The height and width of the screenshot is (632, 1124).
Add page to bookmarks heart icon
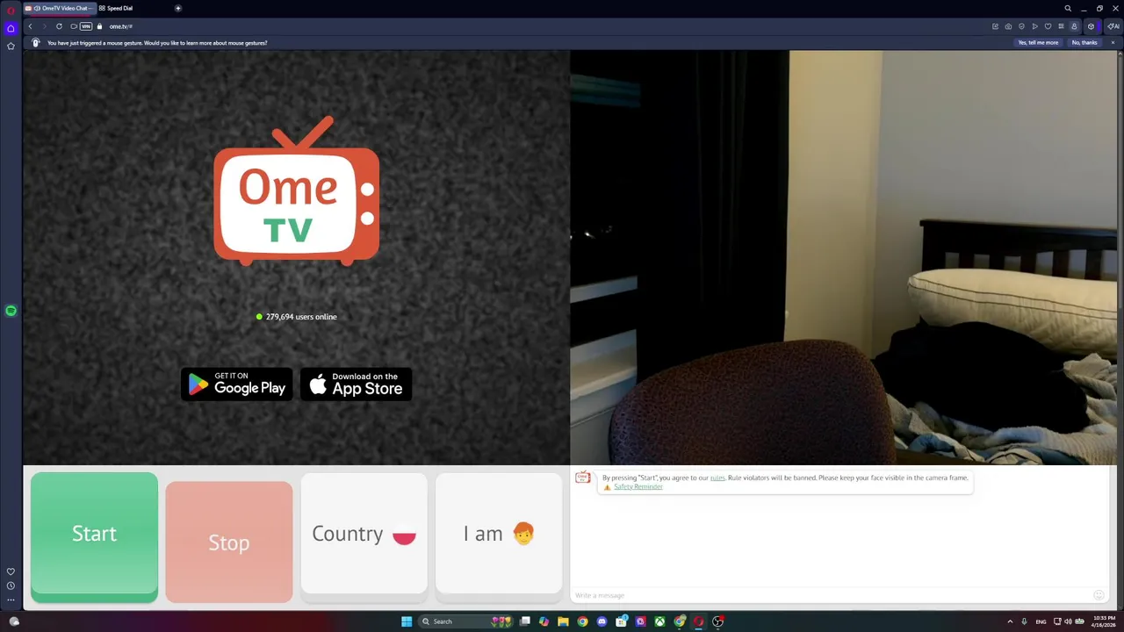(x=1048, y=26)
